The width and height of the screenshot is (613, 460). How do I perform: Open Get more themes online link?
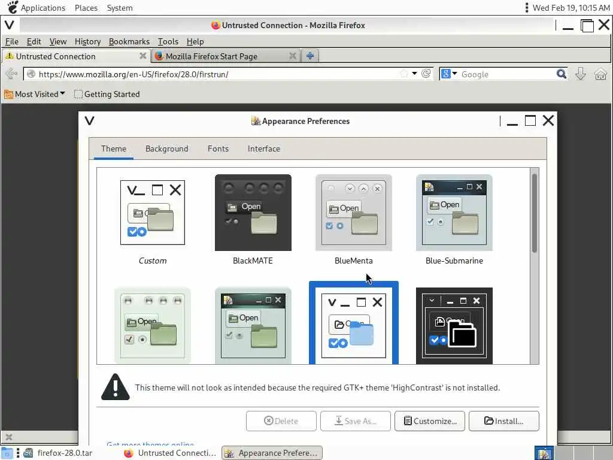[150, 444]
